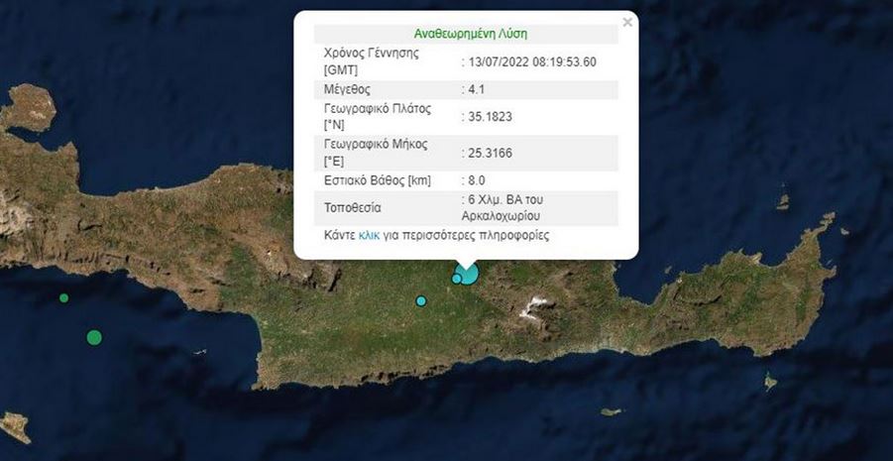
Task: Click the 'Τοποθεσία' label
Action: [353, 208]
